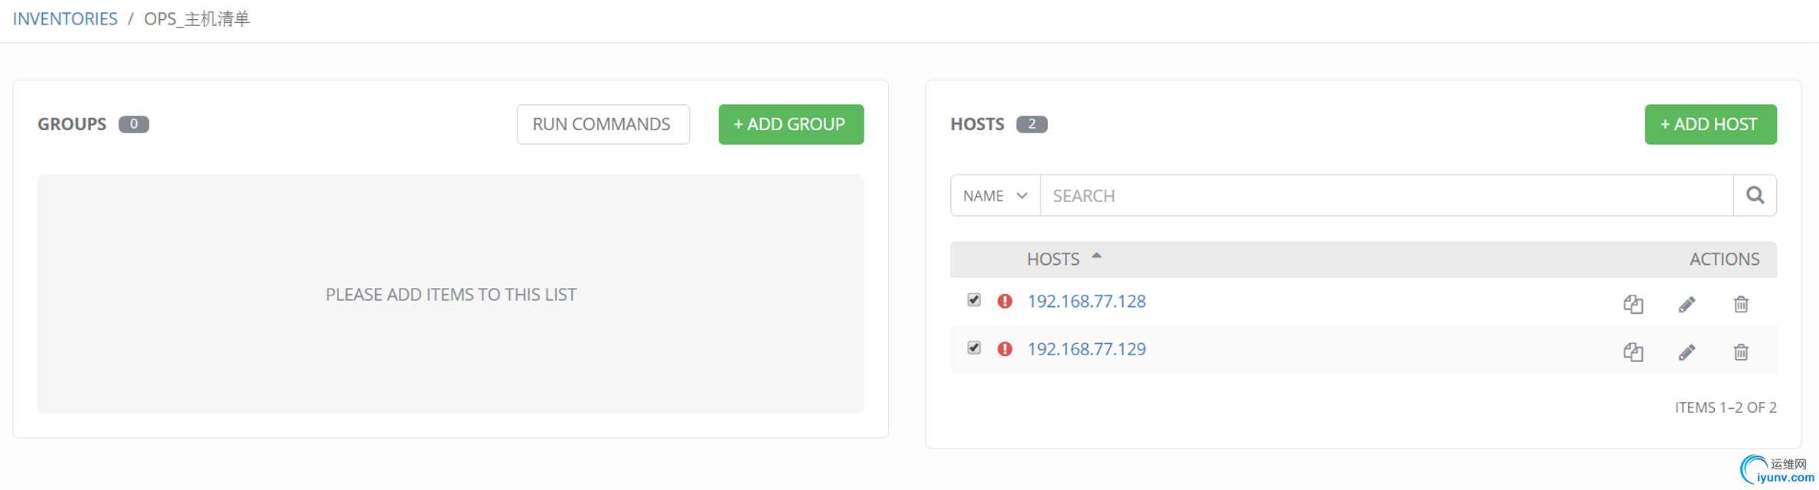Go to the INVENTORIES breadcrumb

pyautogui.click(x=65, y=18)
